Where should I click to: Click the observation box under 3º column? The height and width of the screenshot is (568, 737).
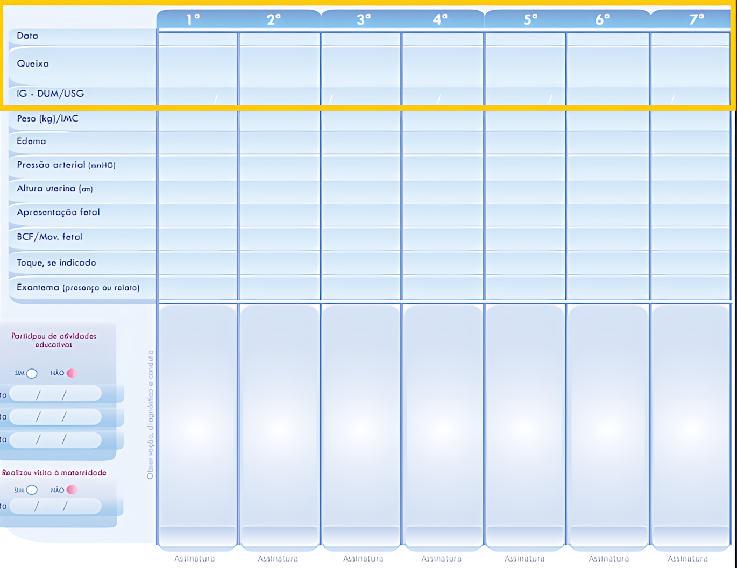(x=361, y=414)
